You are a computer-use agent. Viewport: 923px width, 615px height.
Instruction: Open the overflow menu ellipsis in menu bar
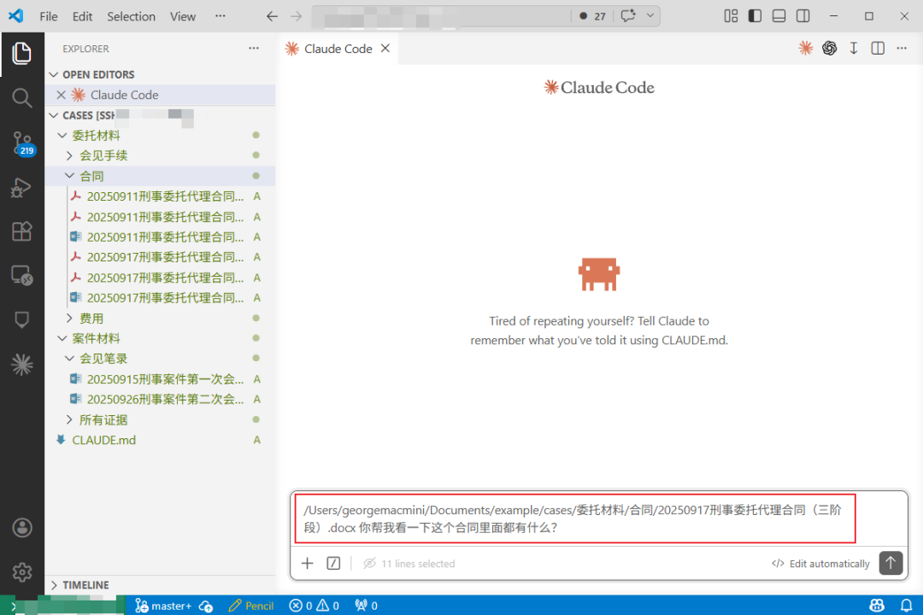(x=220, y=16)
